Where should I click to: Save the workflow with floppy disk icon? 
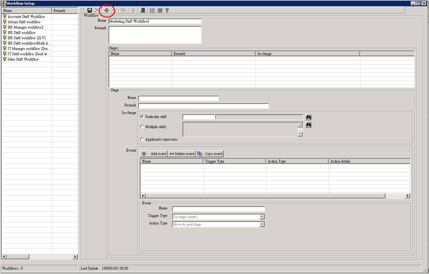(90, 10)
